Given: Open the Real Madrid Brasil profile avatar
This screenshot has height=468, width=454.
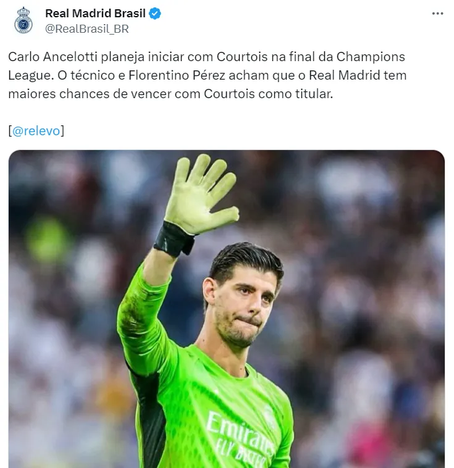Looking at the screenshot, I should (x=23, y=20).
